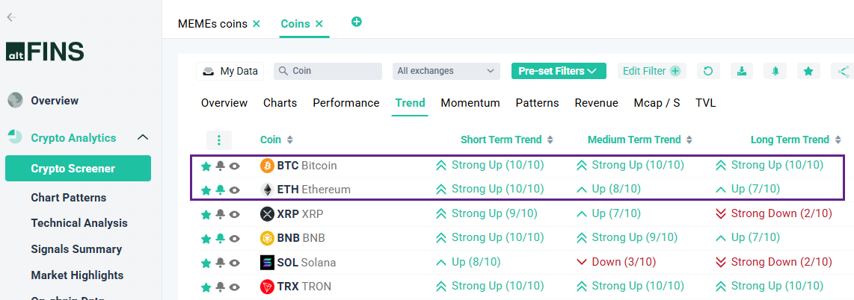The image size is (854, 300).
Task: Toggle the alert bell for Solana
Action: 220,263
